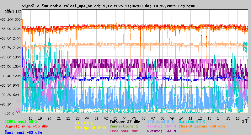Select the ETH Speed 1000 legend label

point(90,128)
